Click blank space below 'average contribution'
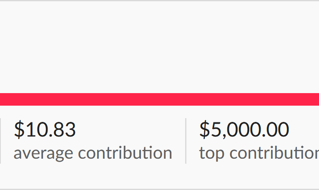The height and width of the screenshot is (190, 319). point(93,175)
